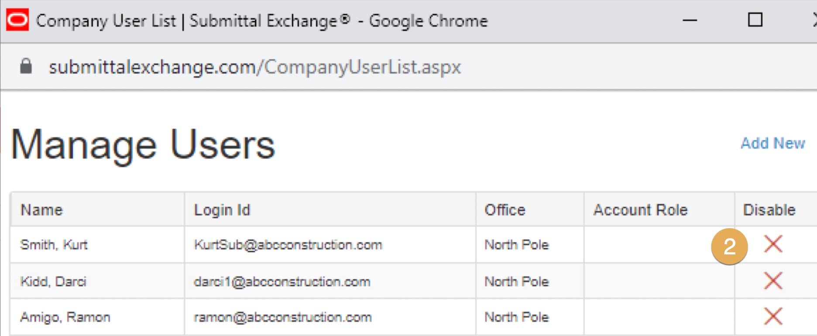Screen dimensions: 817x336
Task: Disable user Darci Kidd with red X
Action: point(773,281)
